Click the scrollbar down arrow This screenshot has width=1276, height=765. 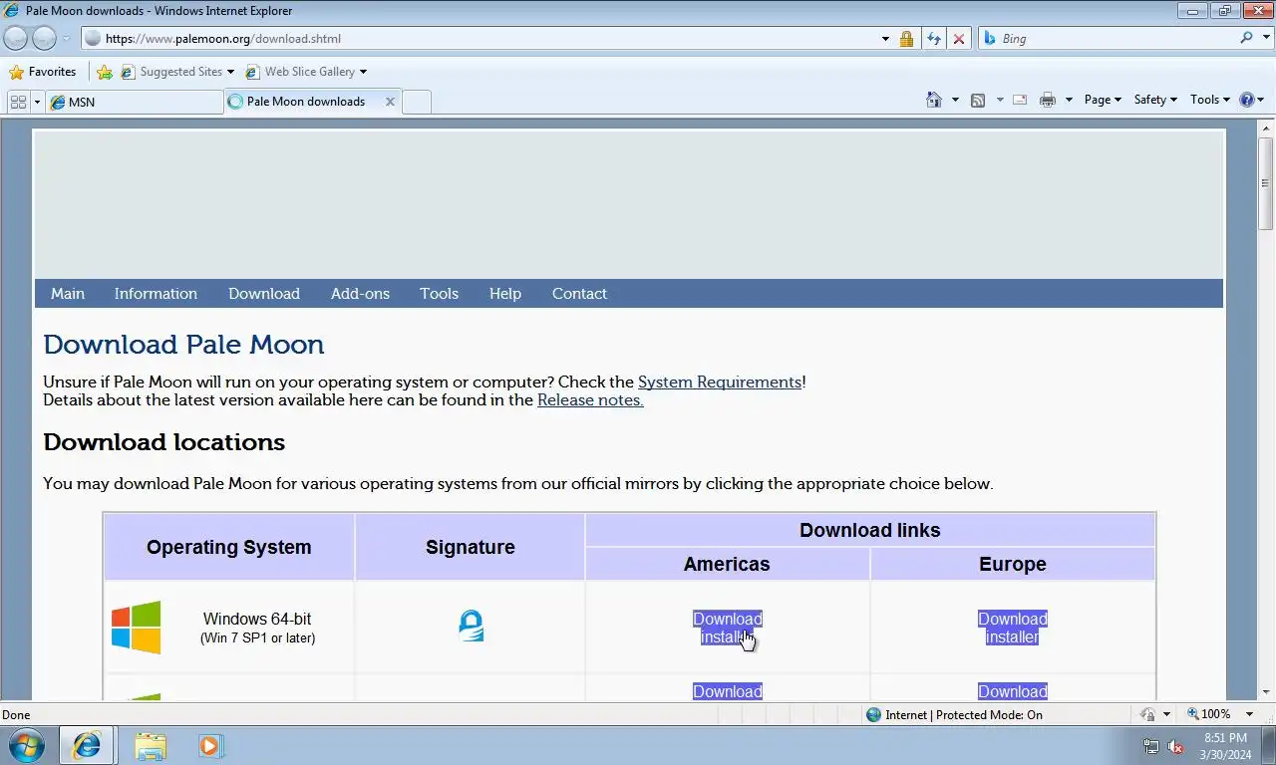click(1266, 692)
